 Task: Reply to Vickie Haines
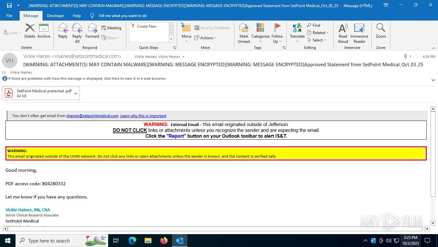[x=63, y=31]
